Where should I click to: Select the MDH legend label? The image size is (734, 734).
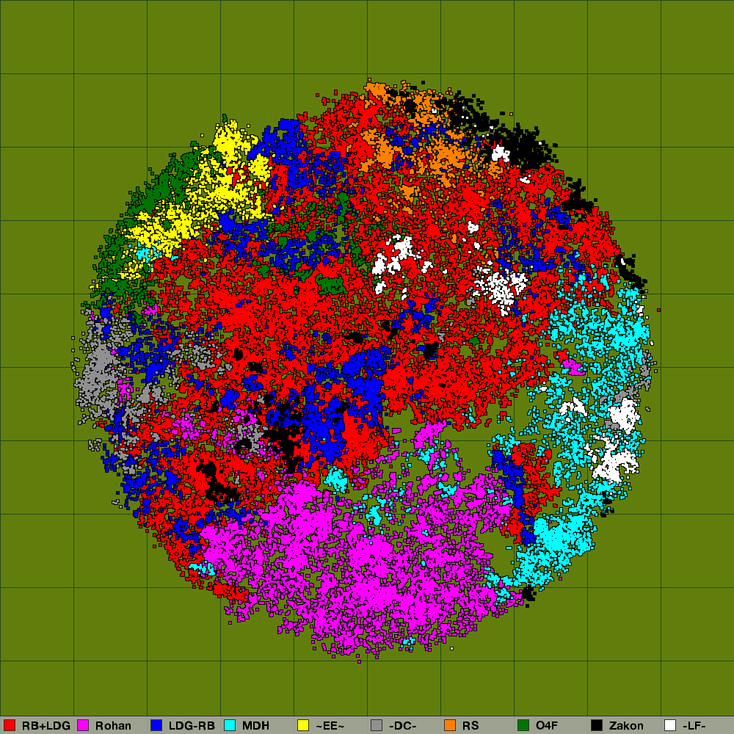255,726
